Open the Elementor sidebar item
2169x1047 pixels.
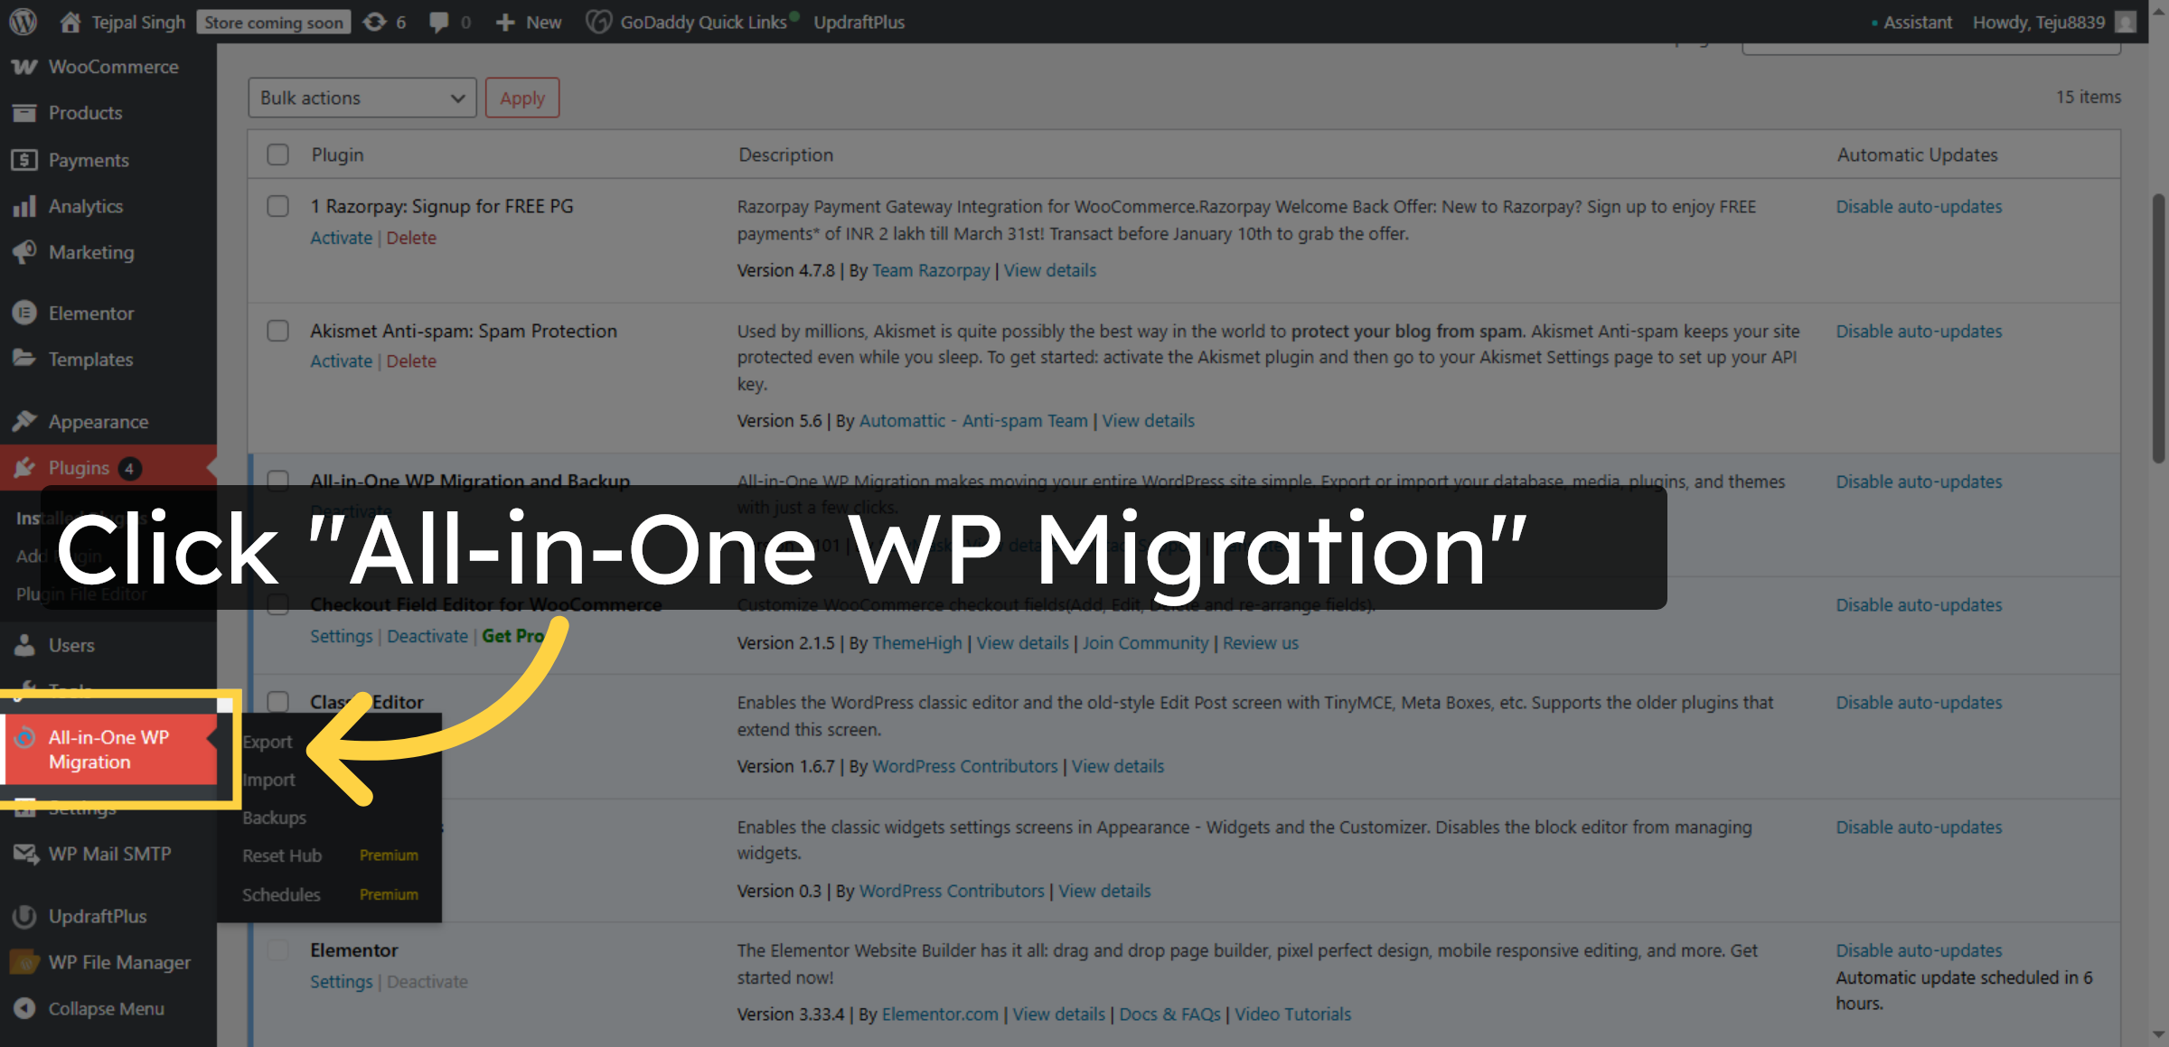point(93,313)
